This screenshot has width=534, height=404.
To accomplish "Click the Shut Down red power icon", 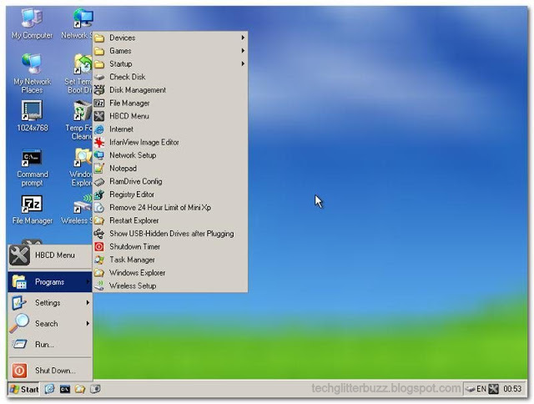I will (19, 371).
